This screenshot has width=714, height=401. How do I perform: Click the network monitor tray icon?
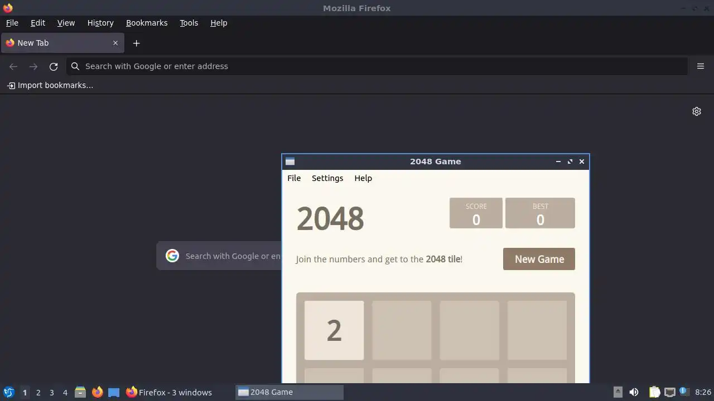669,392
